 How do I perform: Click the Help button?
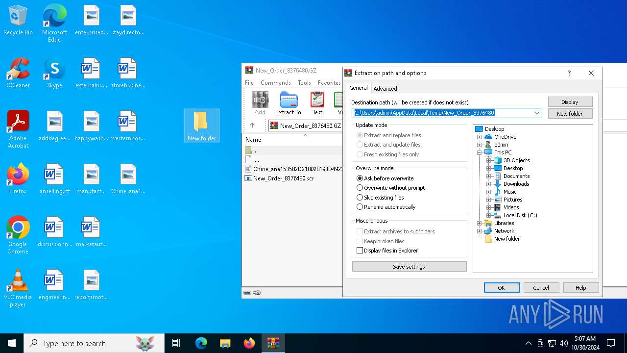click(581, 288)
